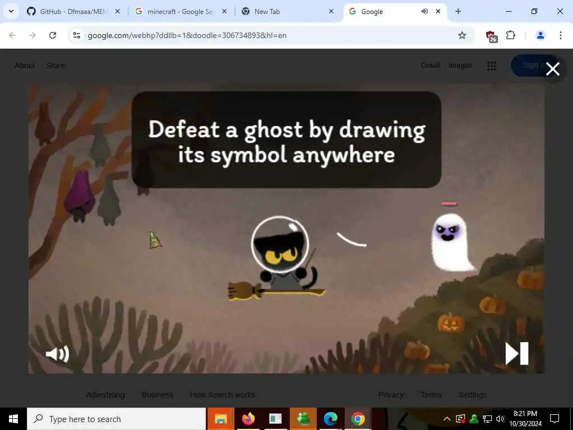The height and width of the screenshot is (430, 573).
Task: Open the Google apps grid icon
Action: point(491,66)
